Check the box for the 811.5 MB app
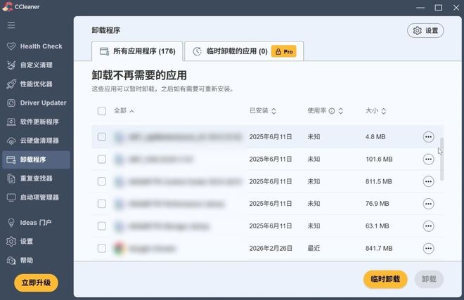Screen dimensions: 464x300 [102, 181]
